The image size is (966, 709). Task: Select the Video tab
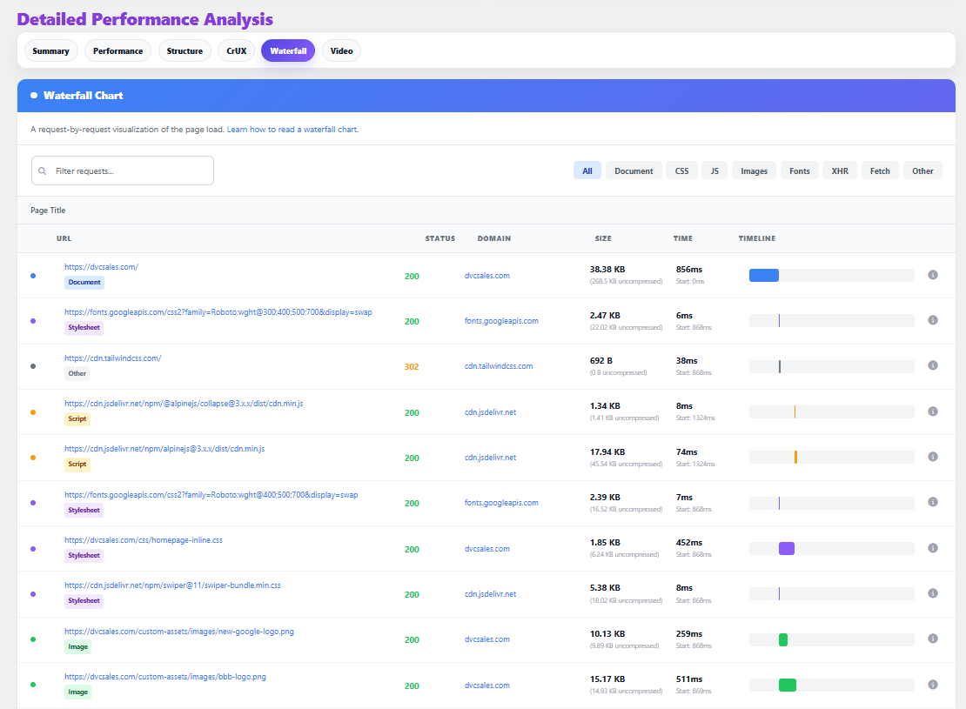coord(341,51)
